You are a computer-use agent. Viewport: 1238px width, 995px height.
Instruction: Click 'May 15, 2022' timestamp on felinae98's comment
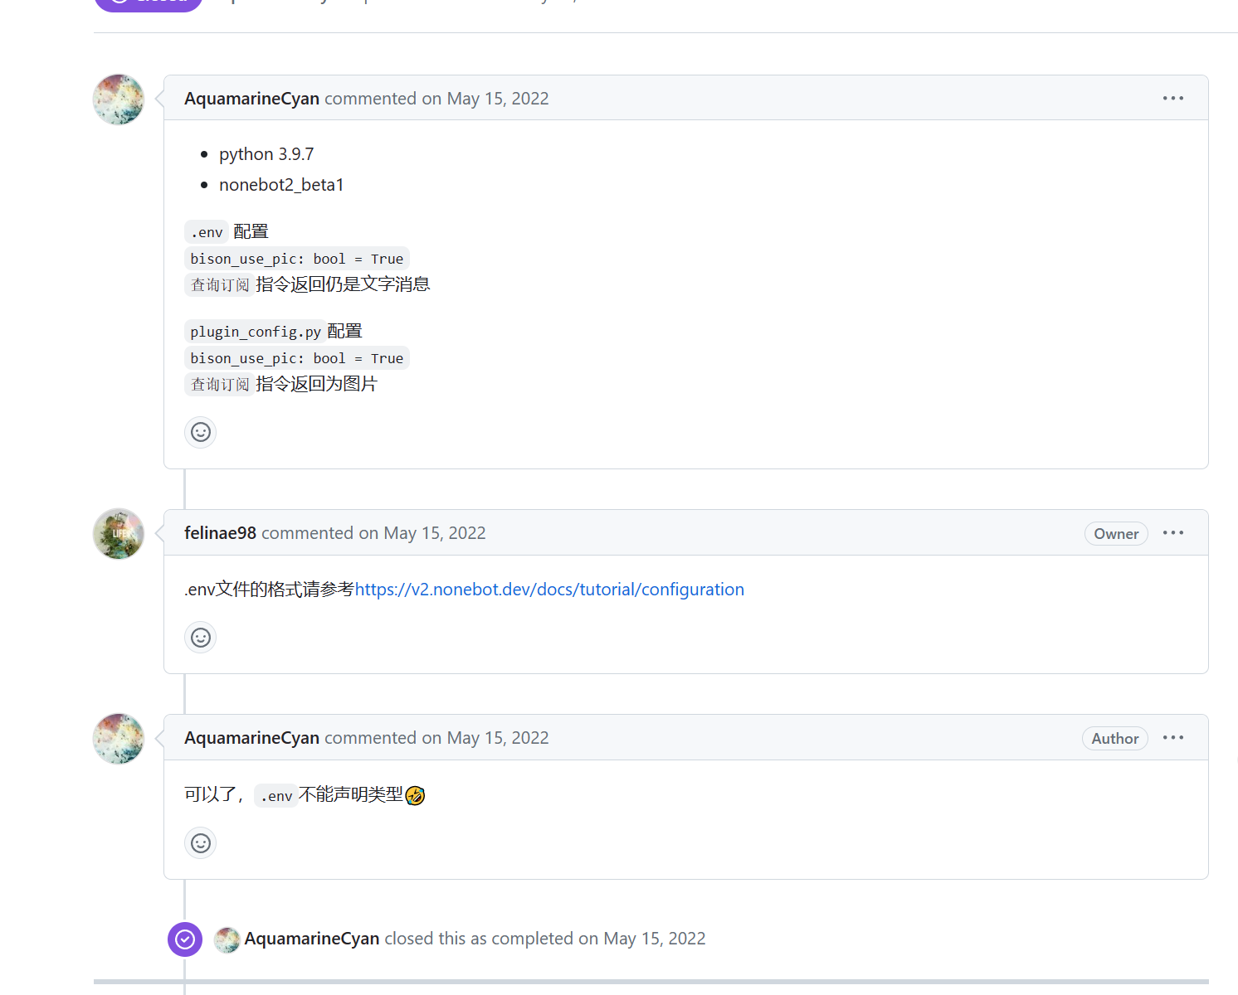(x=435, y=533)
